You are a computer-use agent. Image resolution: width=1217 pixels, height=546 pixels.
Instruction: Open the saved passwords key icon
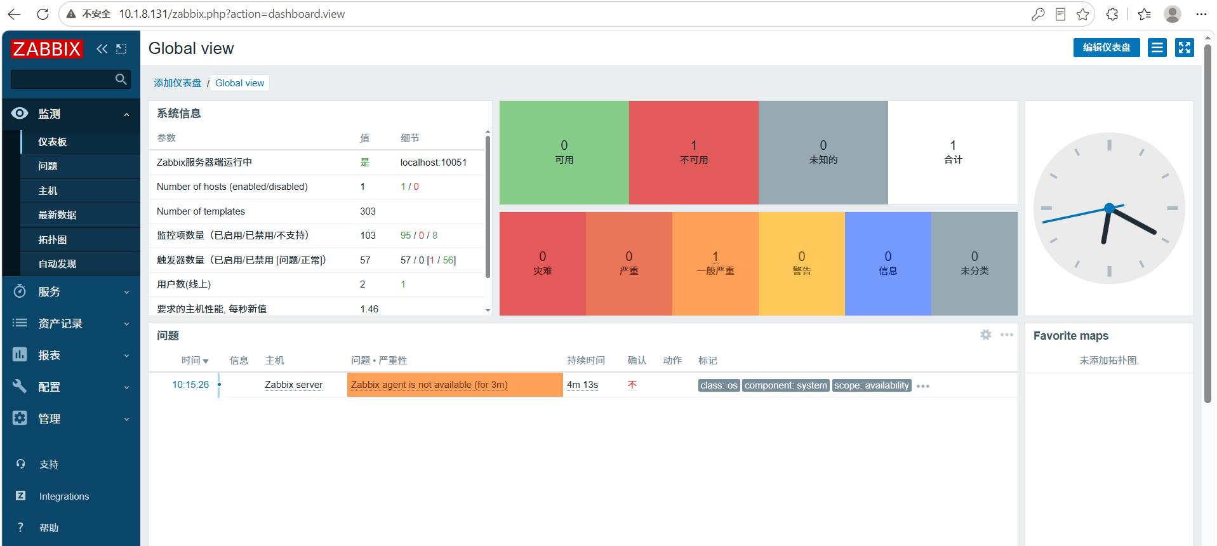[1038, 14]
